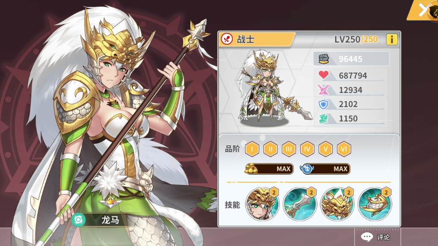Click the gold coins MAX bar
Viewport: 438px width, 246px height.
click(x=269, y=169)
